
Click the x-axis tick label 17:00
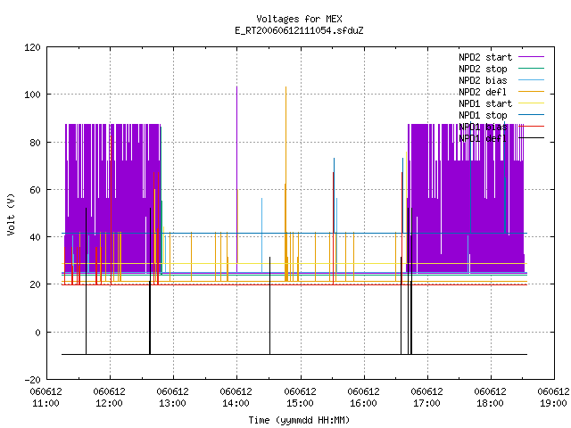point(426,403)
